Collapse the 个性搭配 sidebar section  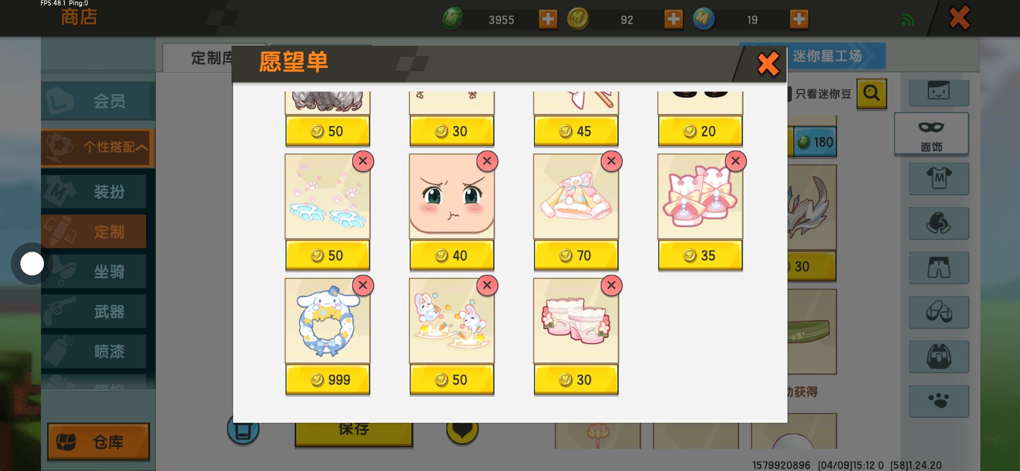(x=98, y=147)
